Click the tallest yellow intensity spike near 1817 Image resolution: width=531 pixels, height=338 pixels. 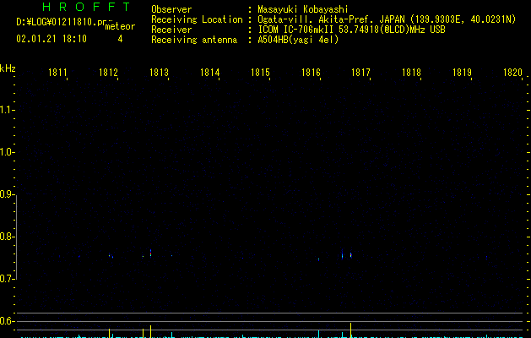[x=351, y=330]
